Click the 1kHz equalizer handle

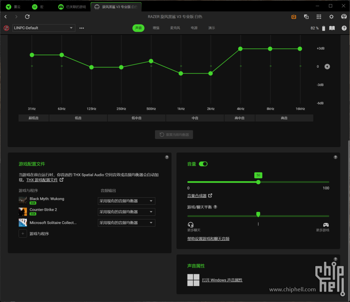(181, 73)
